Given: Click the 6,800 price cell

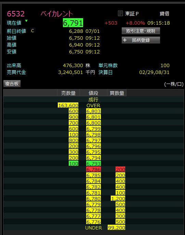Looking at the screenshot, I should tap(93, 123).
